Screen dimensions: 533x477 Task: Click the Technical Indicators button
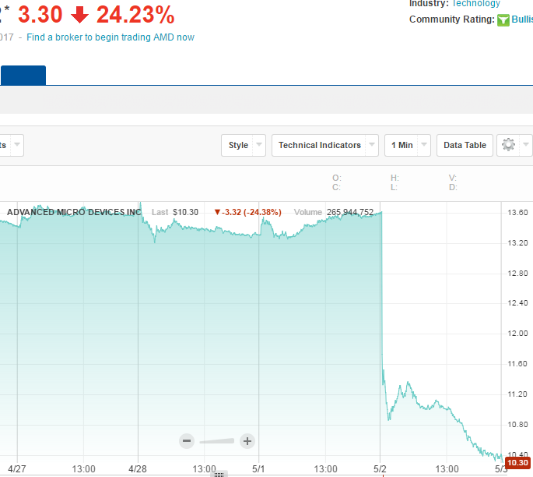[320, 145]
